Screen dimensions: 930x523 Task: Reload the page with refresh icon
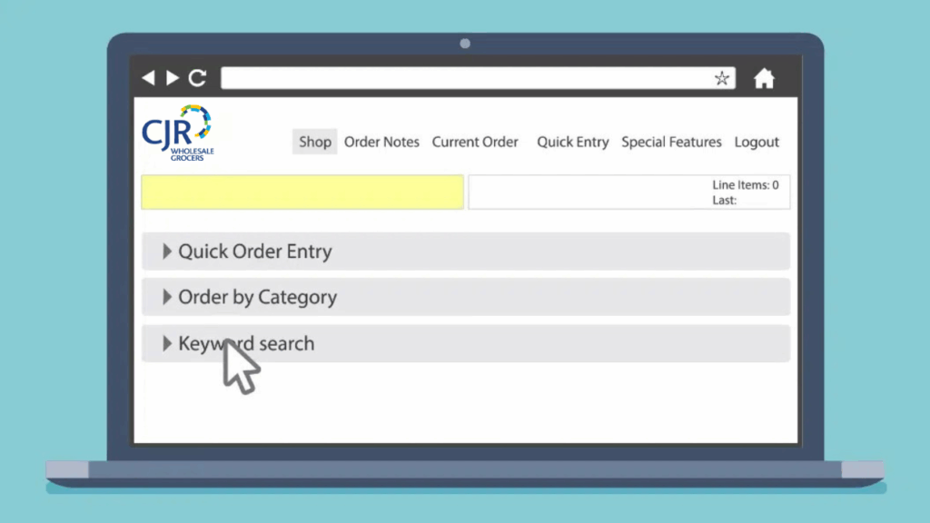click(197, 78)
